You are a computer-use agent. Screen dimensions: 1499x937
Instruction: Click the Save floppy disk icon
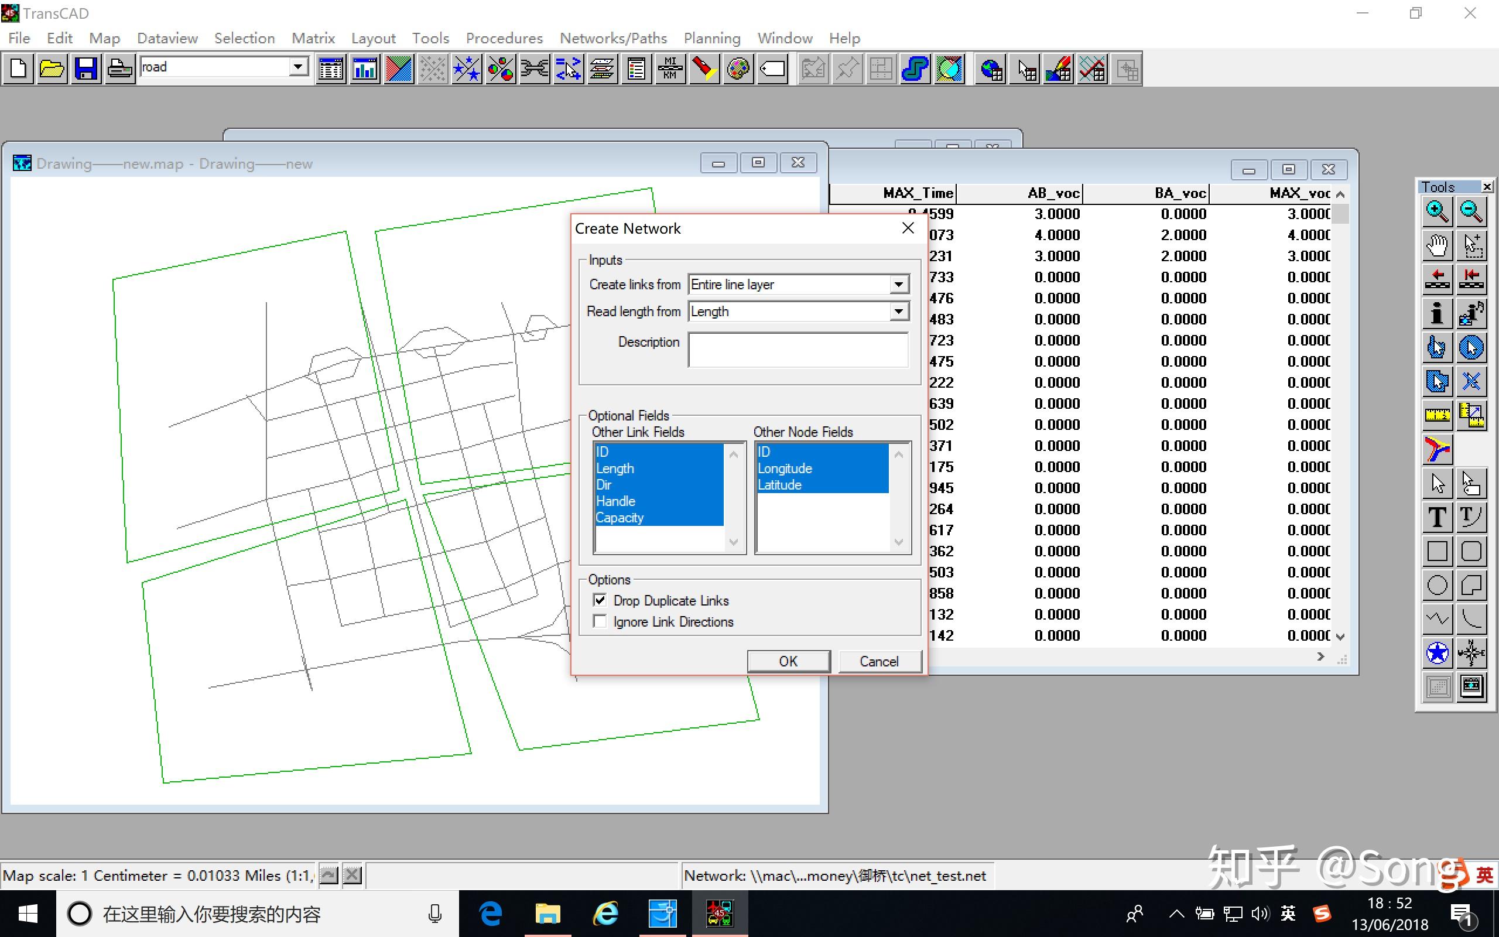click(x=85, y=69)
